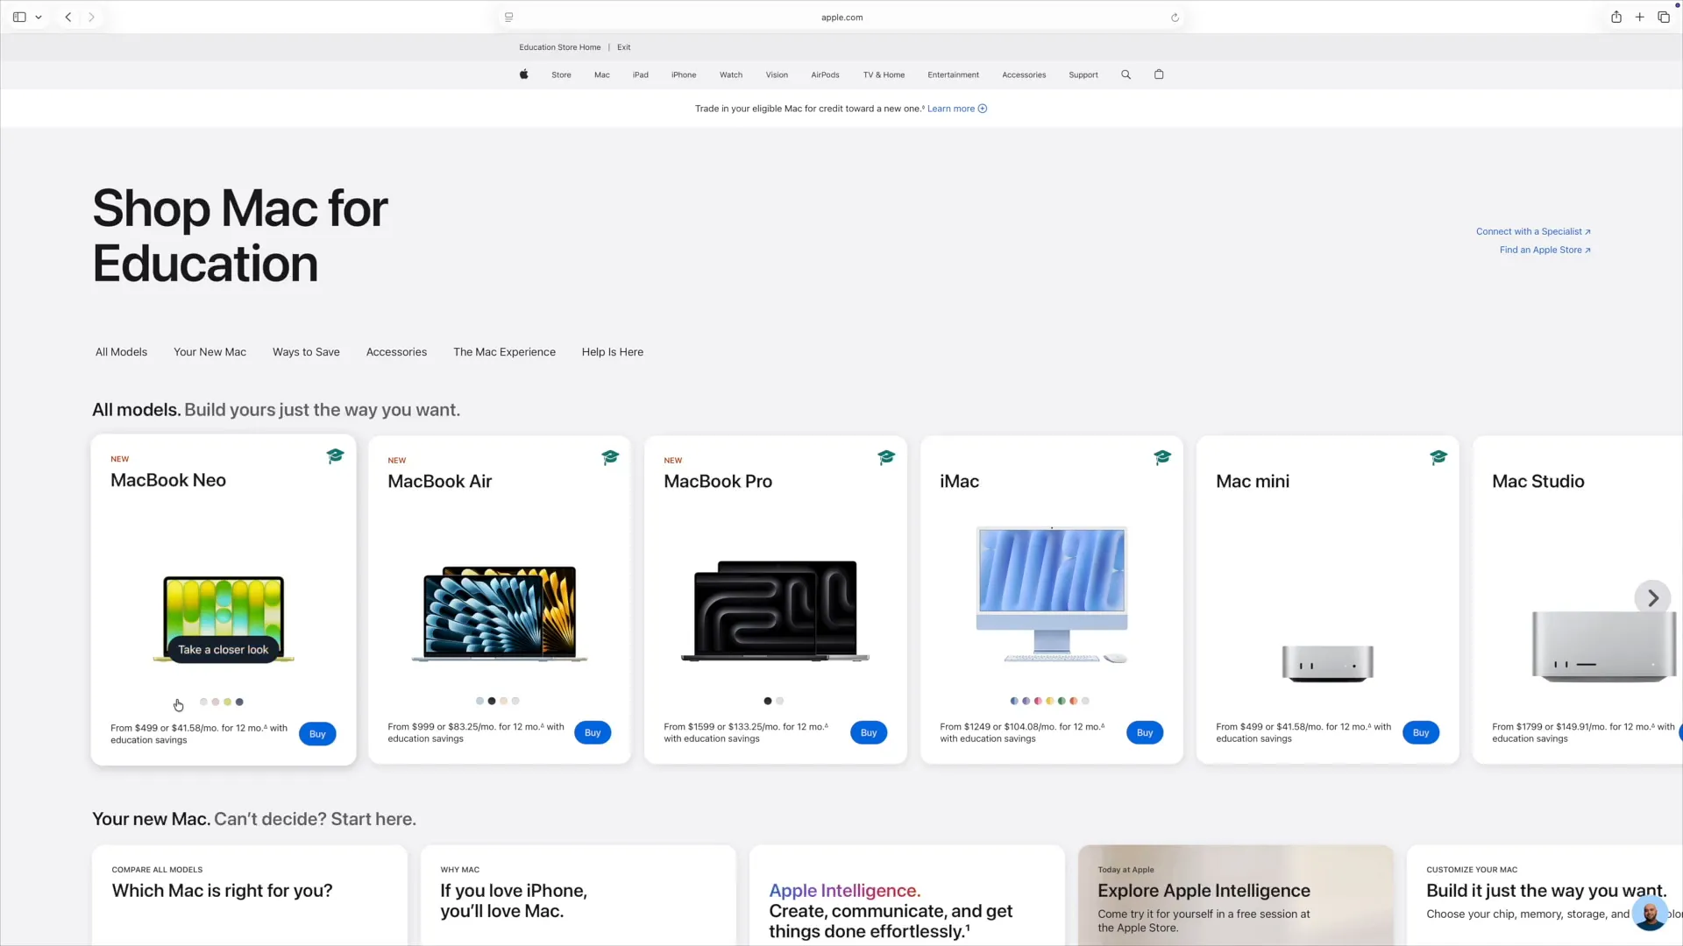Open Entertainment in navigation bar
The width and height of the screenshot is (1683, 946).
pos(953,75)
